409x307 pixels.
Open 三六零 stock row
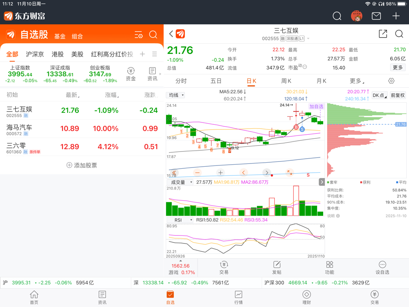[81, 147]
